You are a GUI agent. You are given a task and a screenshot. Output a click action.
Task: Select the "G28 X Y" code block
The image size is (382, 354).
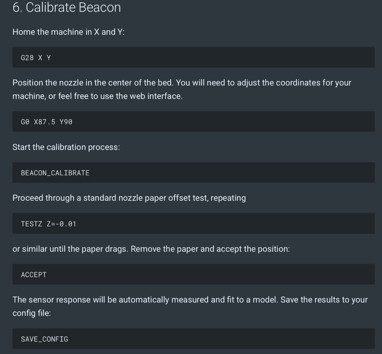coord(194,57)
